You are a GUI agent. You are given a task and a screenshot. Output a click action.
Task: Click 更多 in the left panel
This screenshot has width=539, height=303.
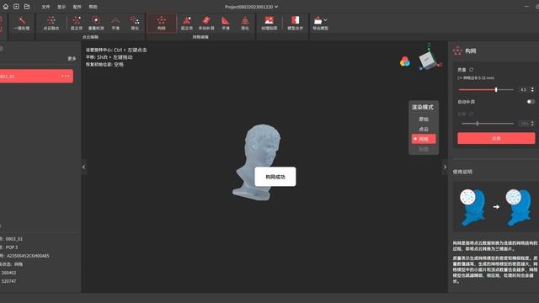[x=72, y=59]
